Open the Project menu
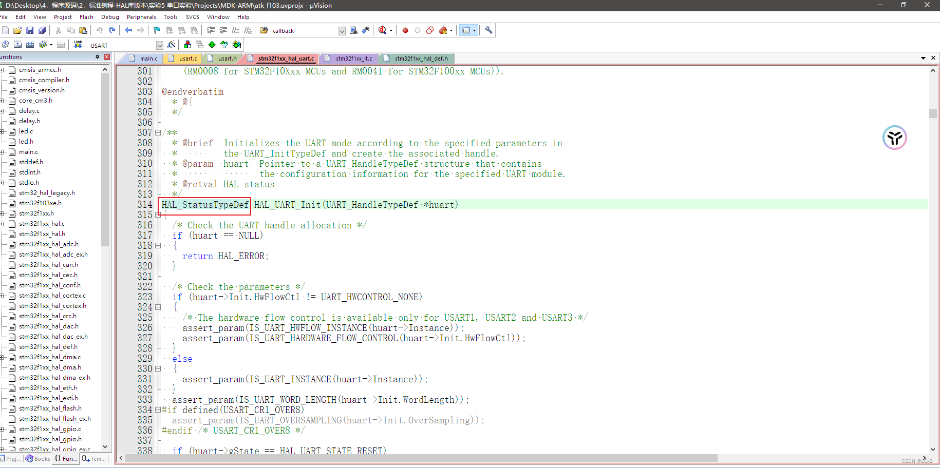The width and height of the screenshot is (940, 468). pyautogui.click(x=63, y=17)
